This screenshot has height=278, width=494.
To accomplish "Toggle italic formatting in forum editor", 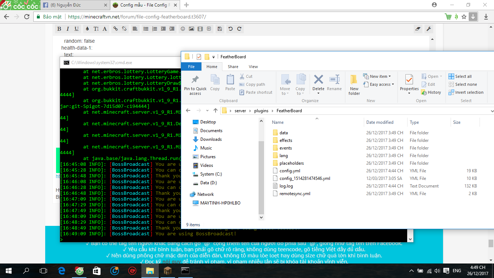I will coord(68,29).
